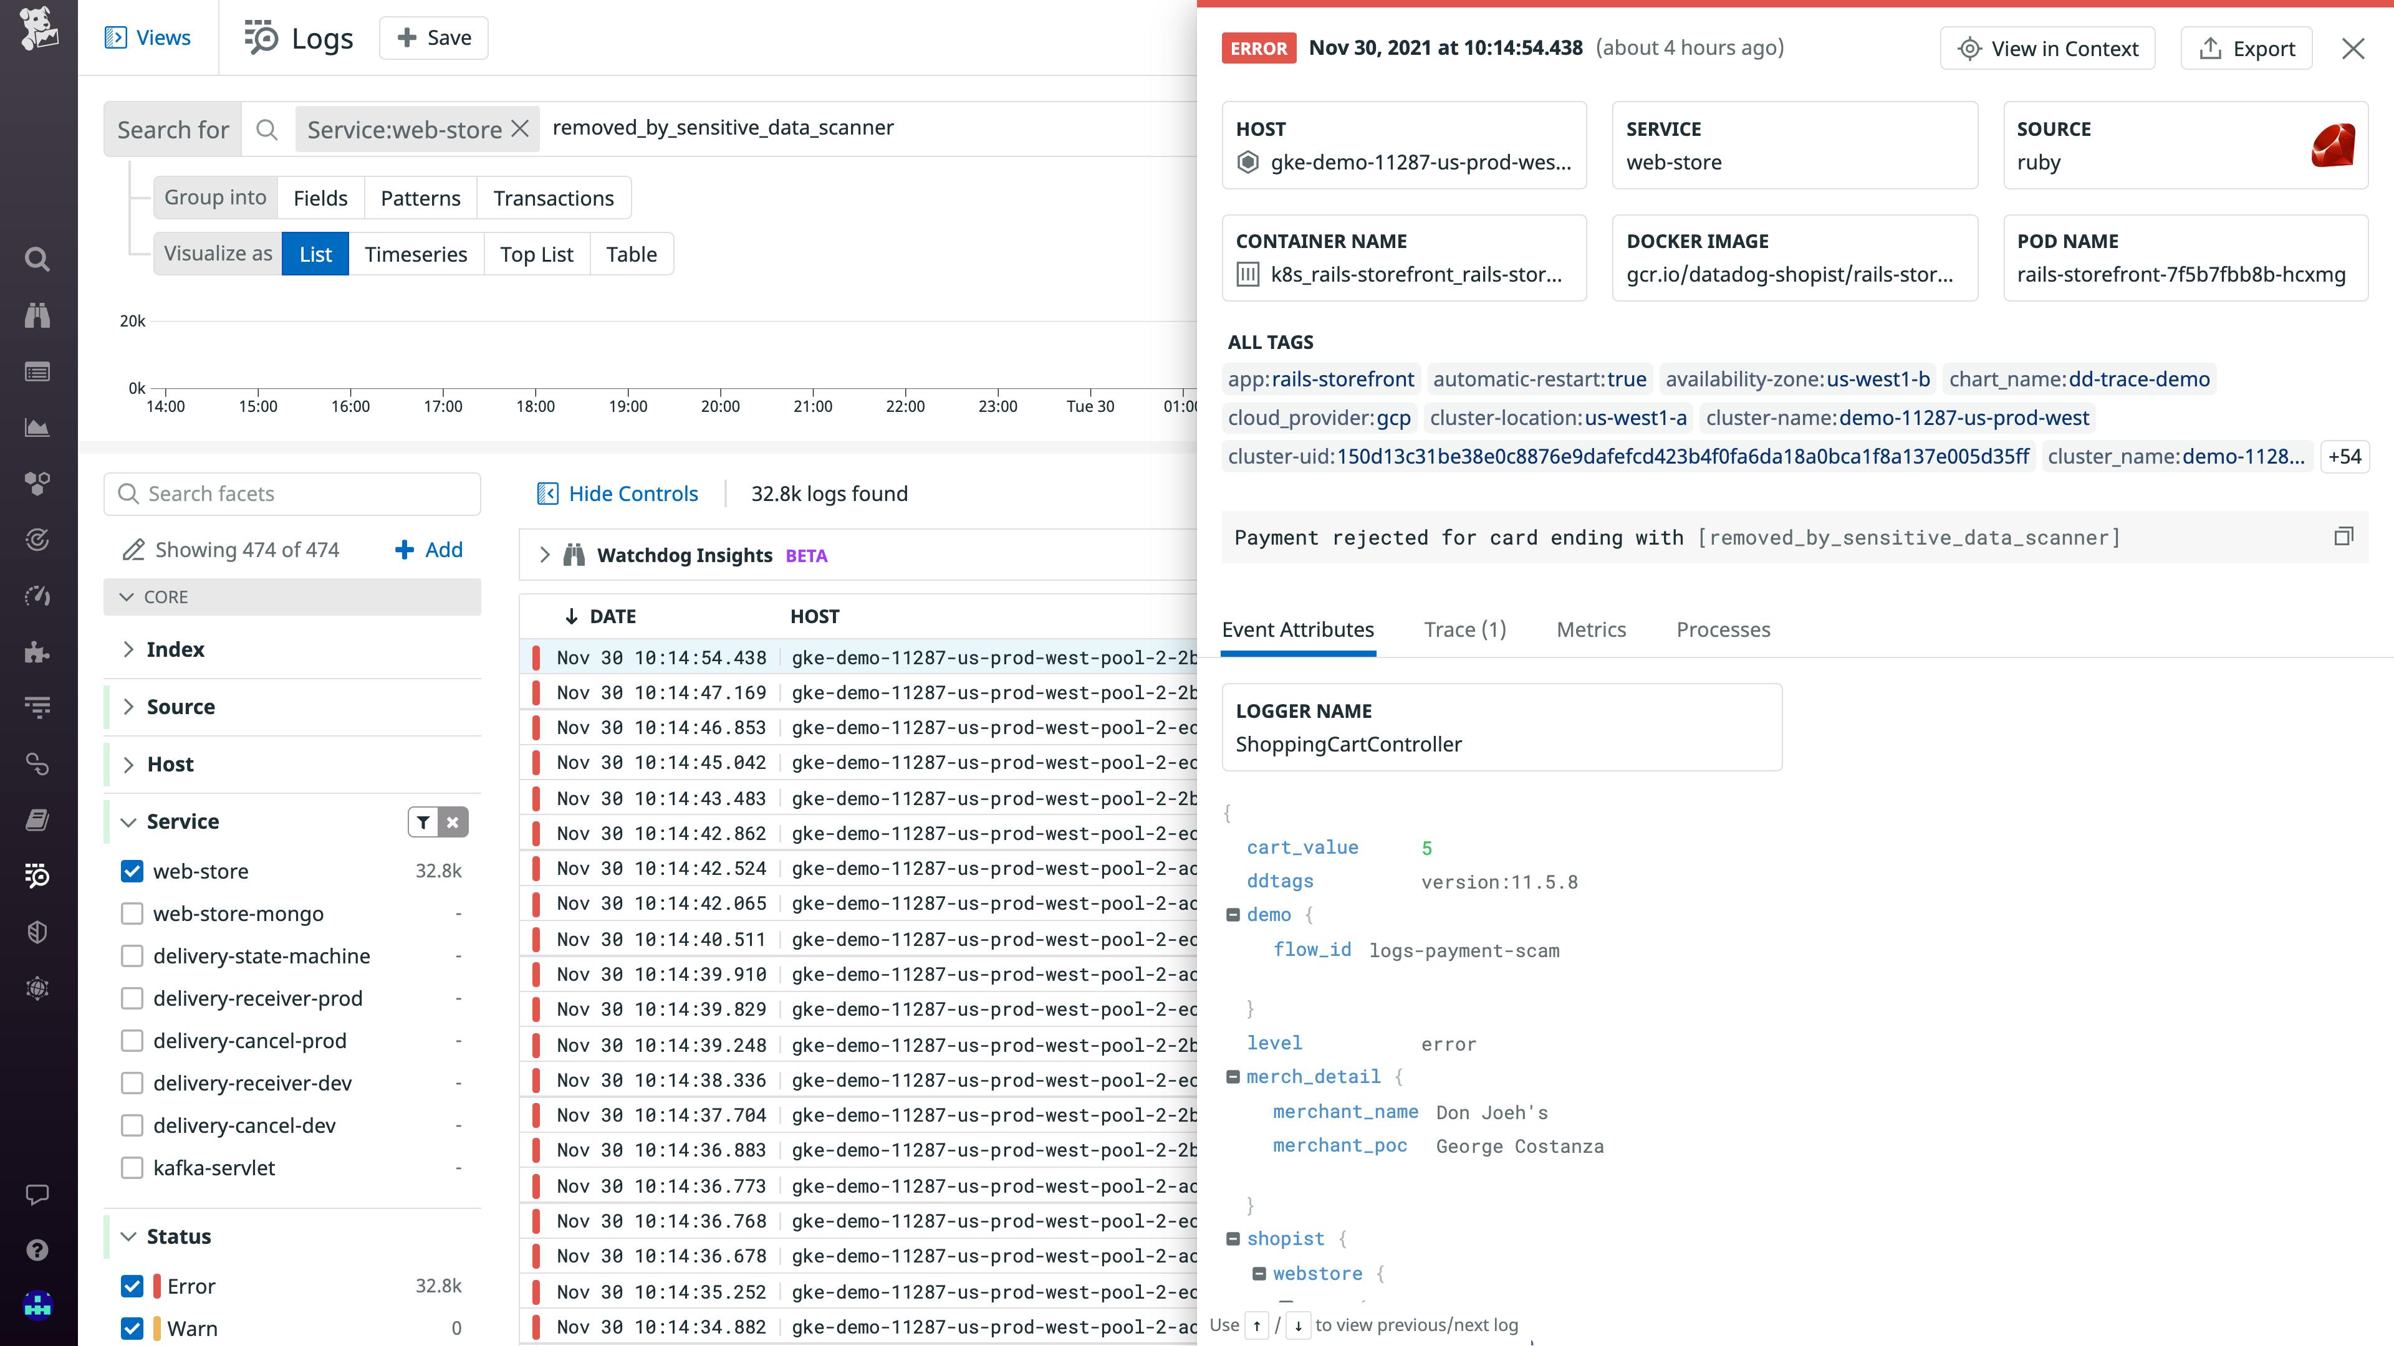Copy the log message using the copy icon
This screenshot has height=1346, width=2394.
tap(2344, 535)
